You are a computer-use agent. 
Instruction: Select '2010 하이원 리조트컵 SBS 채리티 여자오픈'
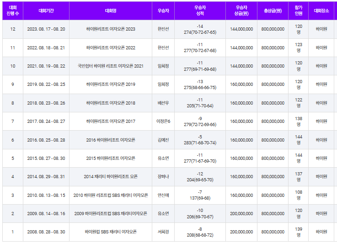111,195
